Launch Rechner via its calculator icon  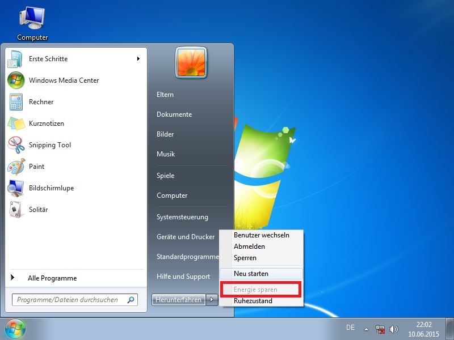pos(16,102)
